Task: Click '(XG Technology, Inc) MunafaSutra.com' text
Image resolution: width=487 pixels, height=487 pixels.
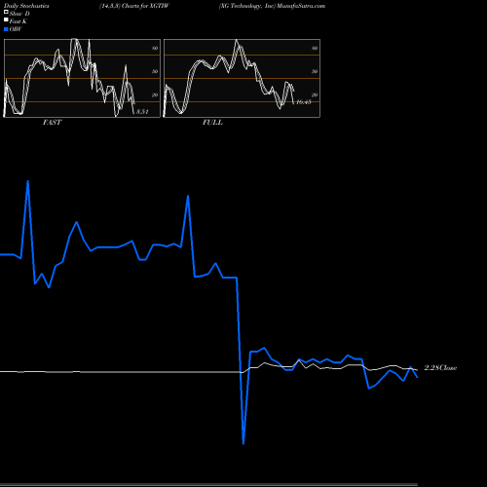Action: coord(272,6)
